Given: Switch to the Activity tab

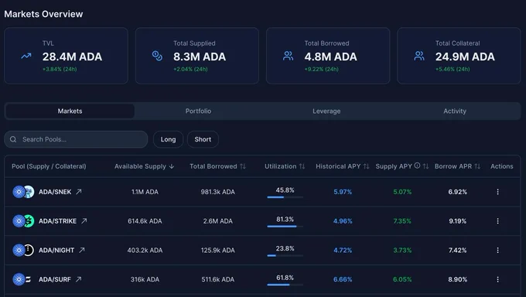Looking at the screenshot, I should click(x=455, y=111).
